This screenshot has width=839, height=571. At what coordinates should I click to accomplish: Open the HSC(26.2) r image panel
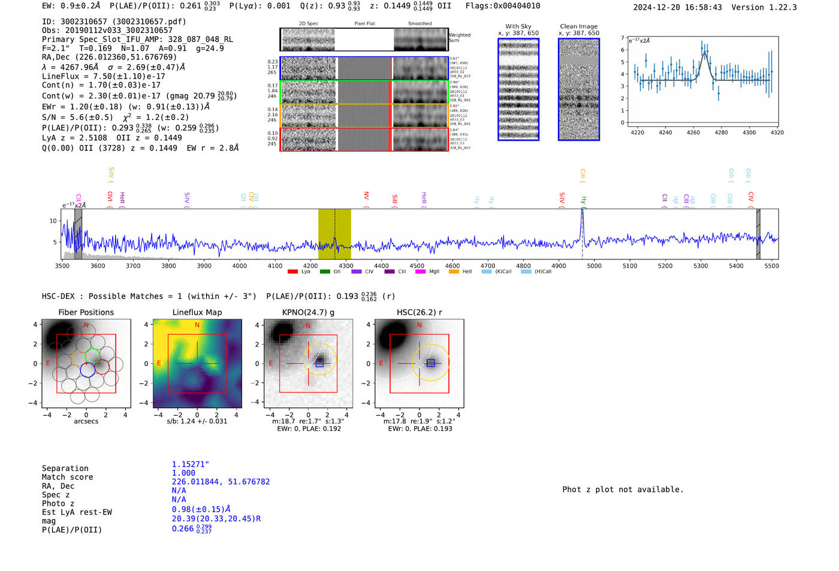(x=419, y=363)
